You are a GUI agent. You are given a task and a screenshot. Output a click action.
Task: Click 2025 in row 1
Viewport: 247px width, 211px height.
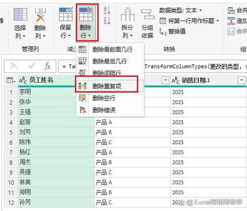click(178, 92)
